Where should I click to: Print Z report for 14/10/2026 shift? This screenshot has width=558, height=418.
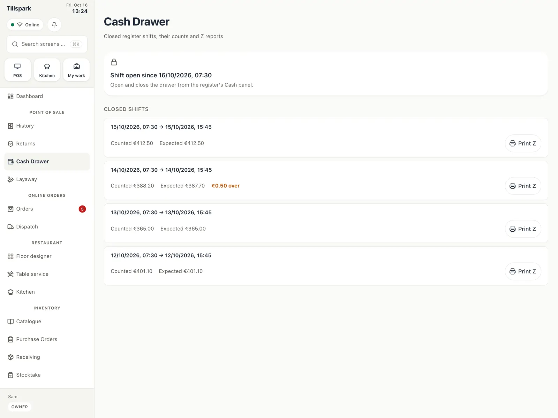[x=523, y=186]
